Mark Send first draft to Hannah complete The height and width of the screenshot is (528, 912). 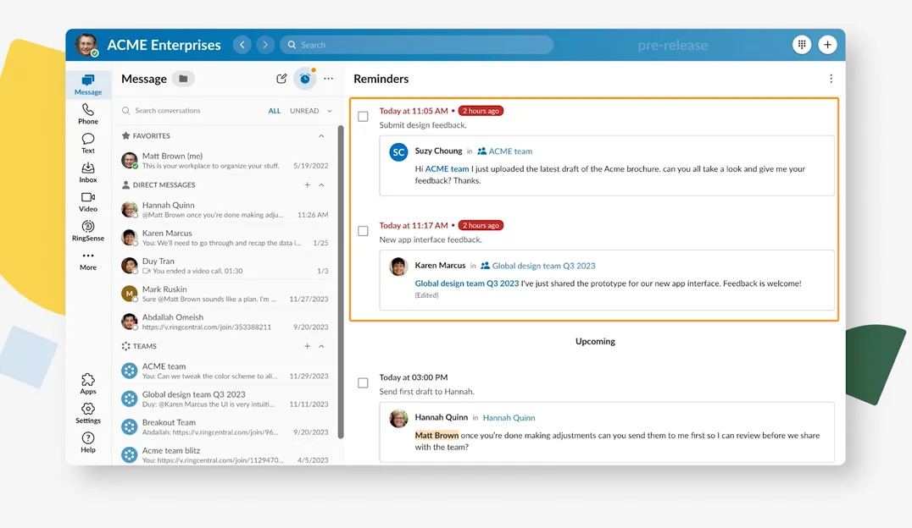point(363,383)
